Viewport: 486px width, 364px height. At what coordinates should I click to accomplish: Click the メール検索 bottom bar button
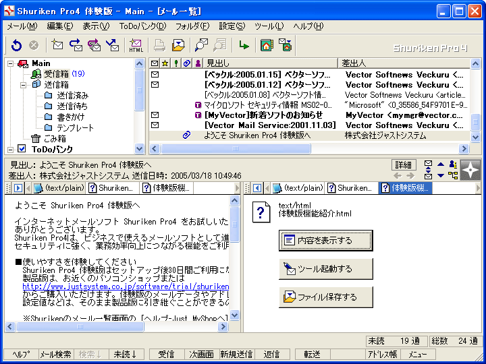(56, 354)
